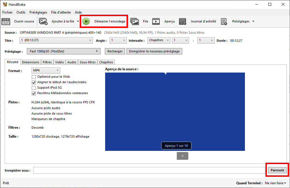Open the end chapter dropdown

pos(206,40)
